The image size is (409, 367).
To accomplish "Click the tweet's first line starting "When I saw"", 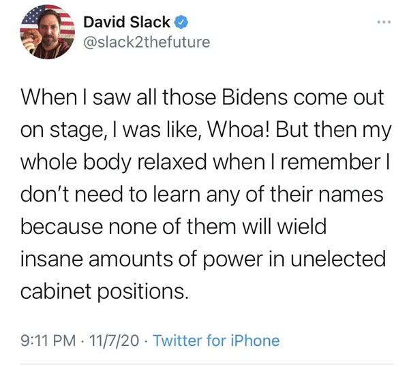I will point(202,97).
